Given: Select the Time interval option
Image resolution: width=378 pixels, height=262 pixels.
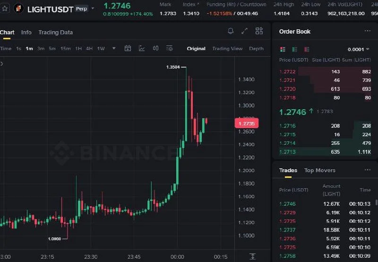Looking at the screenshot, I should tap(6, 49).
